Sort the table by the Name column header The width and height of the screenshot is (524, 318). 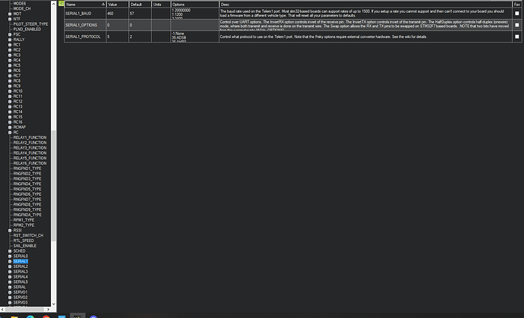point(85,5)
